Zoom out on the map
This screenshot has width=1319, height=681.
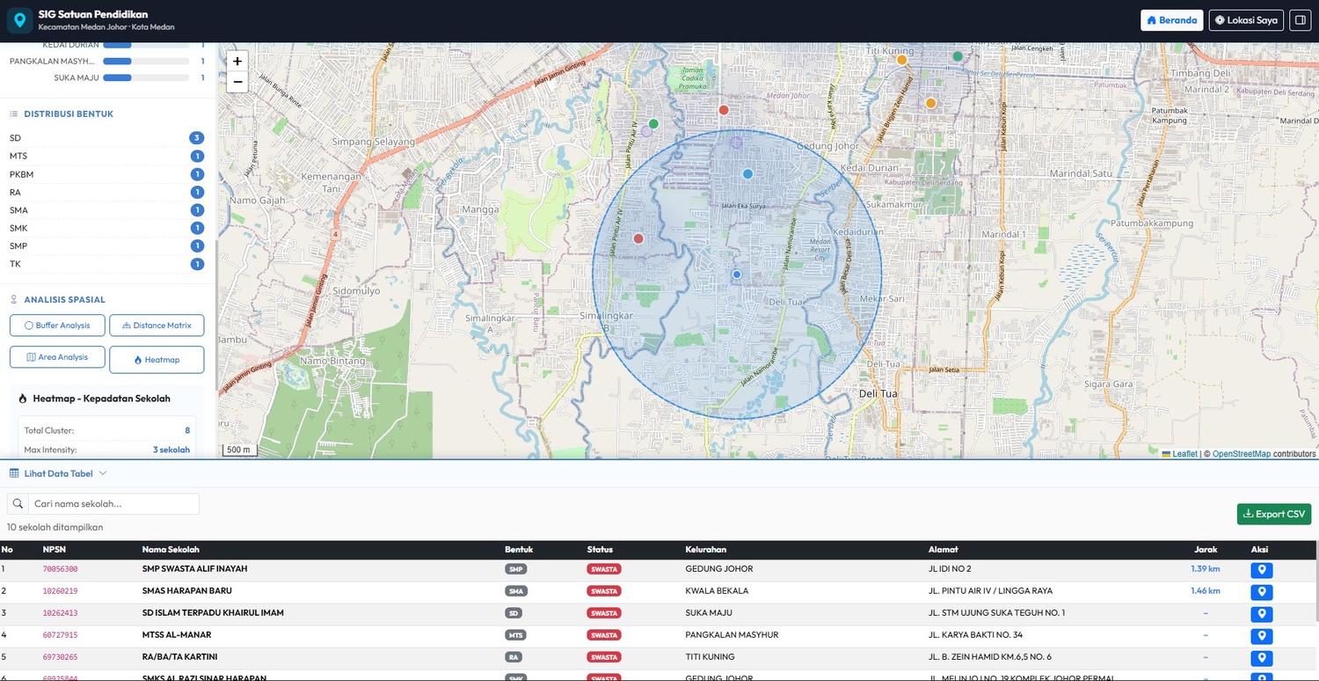[237, 82]
